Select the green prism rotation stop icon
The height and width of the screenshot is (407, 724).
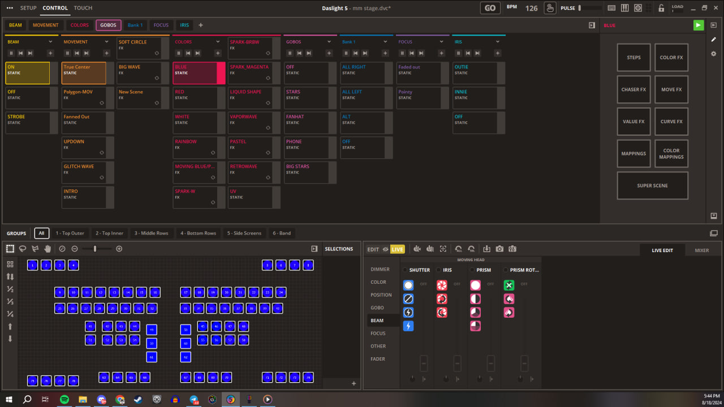pos(509,285)
